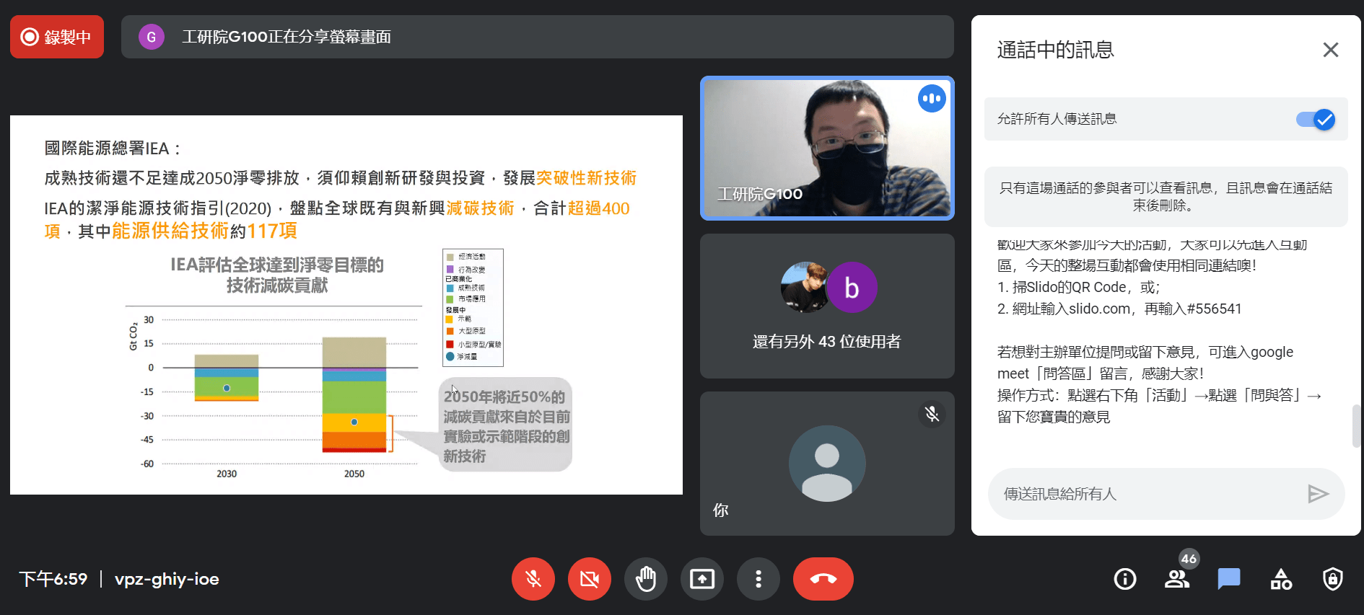Close the 通話中的訊息 panel
Viewport: 1364px width, 615px height.
click(x=1330, y=50)
